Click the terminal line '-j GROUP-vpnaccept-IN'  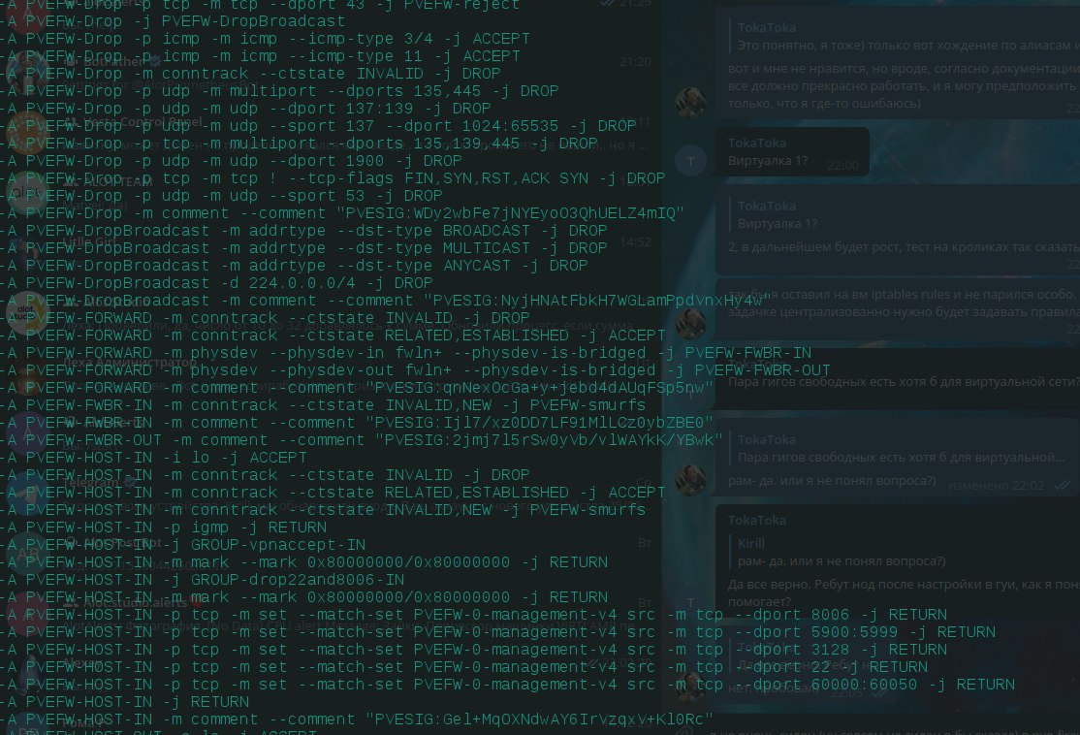pos(183,545)
